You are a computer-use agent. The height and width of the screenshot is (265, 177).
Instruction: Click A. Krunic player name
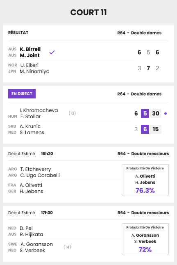coord(30,126)
